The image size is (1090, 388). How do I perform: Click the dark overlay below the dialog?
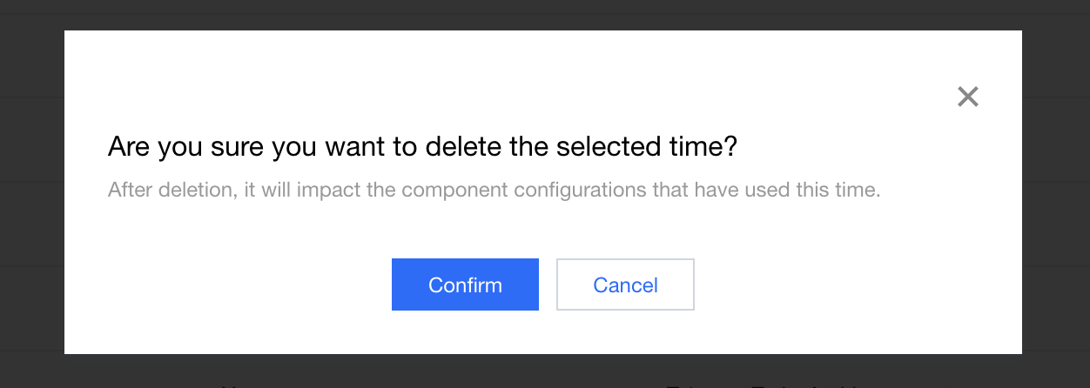pyautogui.click(x=544, y=371)
